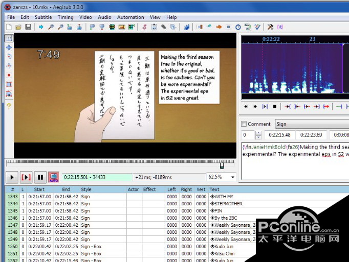
Task: Select the Drag subtitles move tool
Action: coord(9,47)
